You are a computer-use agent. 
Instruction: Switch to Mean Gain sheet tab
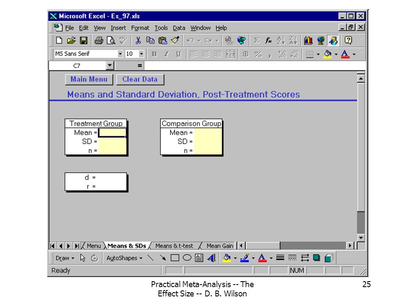click(x=220, y=246)
